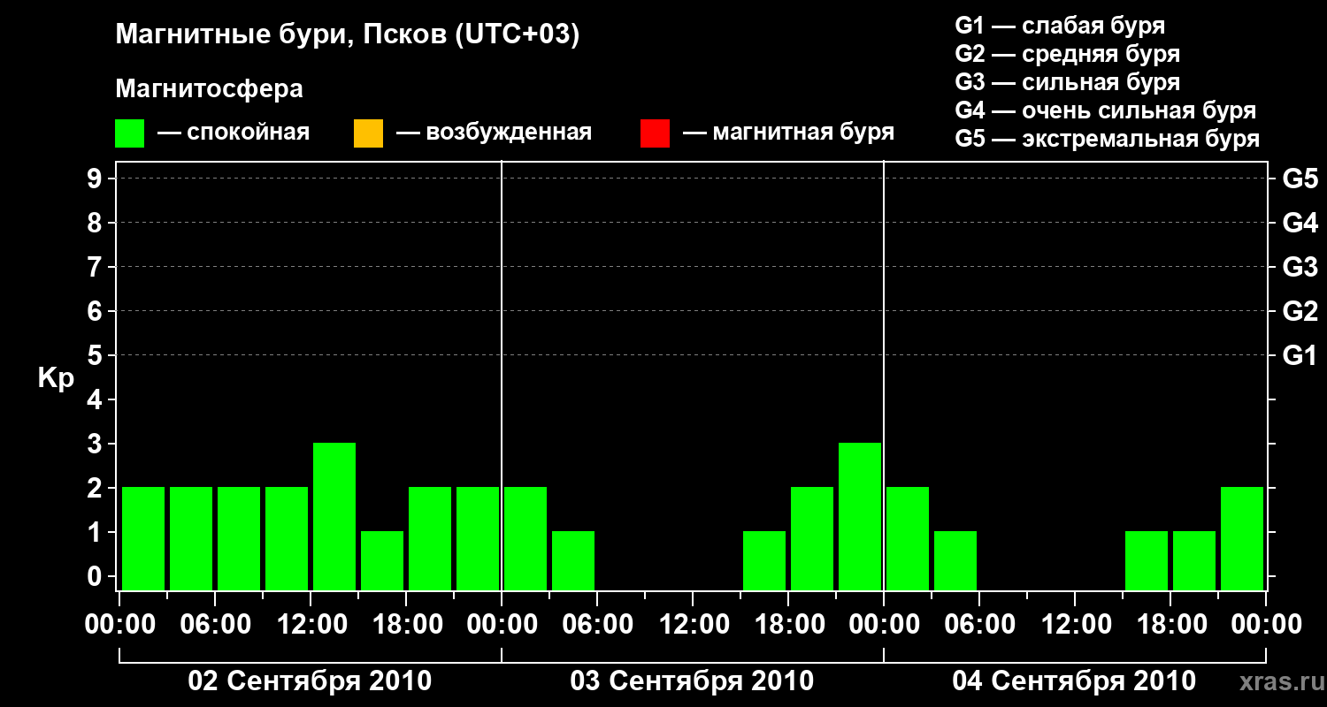Click the first bar of 02 Сентября
This screenshot has height=707, width=1327.
pyautogui.click(x=143, y=538)
